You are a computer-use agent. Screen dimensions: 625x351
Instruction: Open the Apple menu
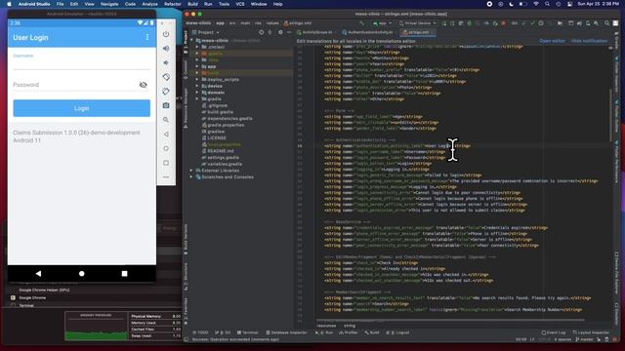pos(9,4)
